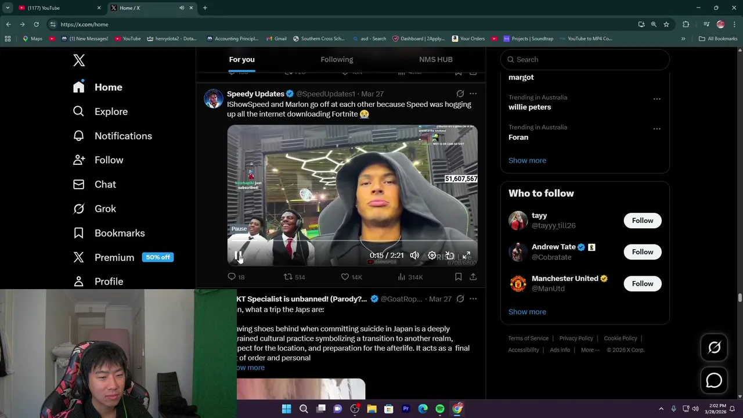Enable picture-in-picture for the video
This screenshot has width=743, height=418.
(449, 255)
